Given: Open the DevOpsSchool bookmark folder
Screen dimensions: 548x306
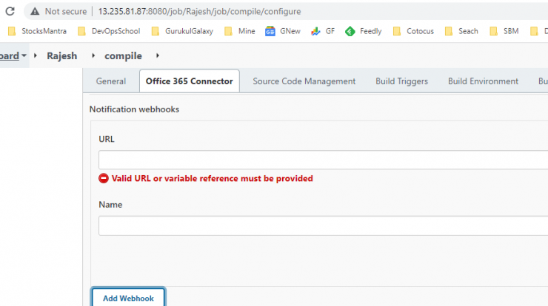Looking at the screenshot, I should tap(109, 31).
